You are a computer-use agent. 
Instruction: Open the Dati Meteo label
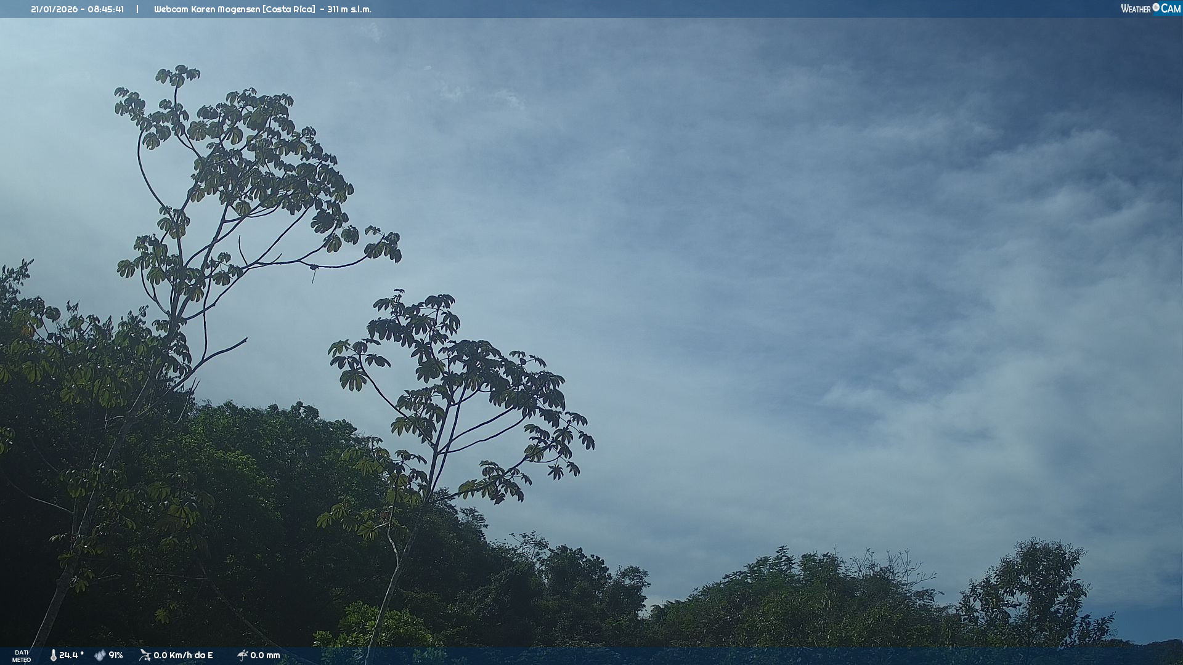[x=22, y=656]
